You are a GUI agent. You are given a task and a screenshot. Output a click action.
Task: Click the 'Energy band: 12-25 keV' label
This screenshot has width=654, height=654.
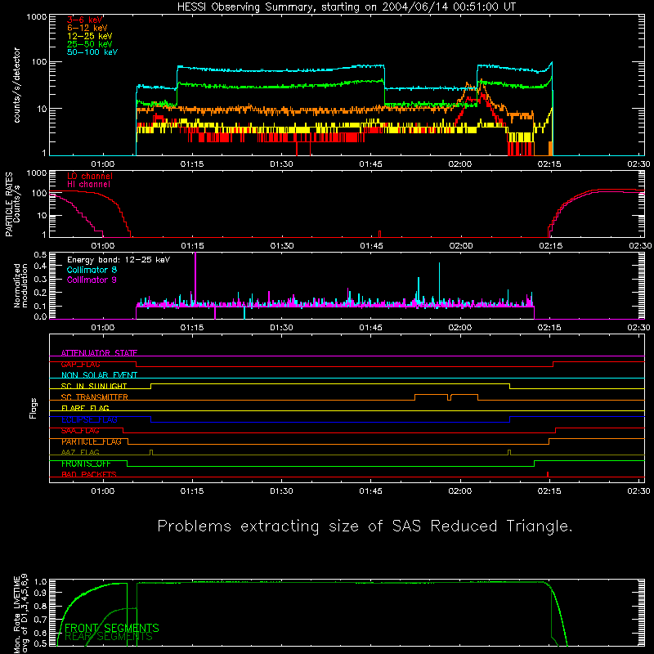coord(119,260)
